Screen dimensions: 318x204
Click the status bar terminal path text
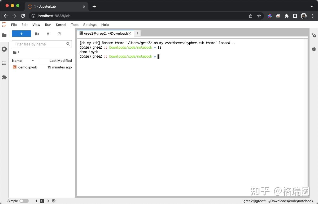point(278,201)
